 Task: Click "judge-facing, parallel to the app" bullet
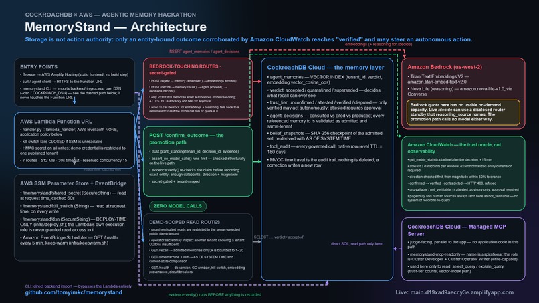463,245
